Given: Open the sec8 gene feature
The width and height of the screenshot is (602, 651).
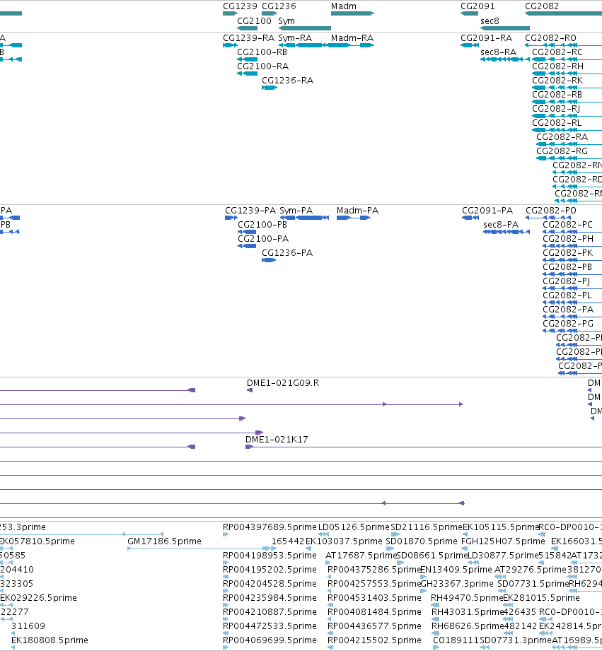Looking at the screenshot, I should click(505, 28).
